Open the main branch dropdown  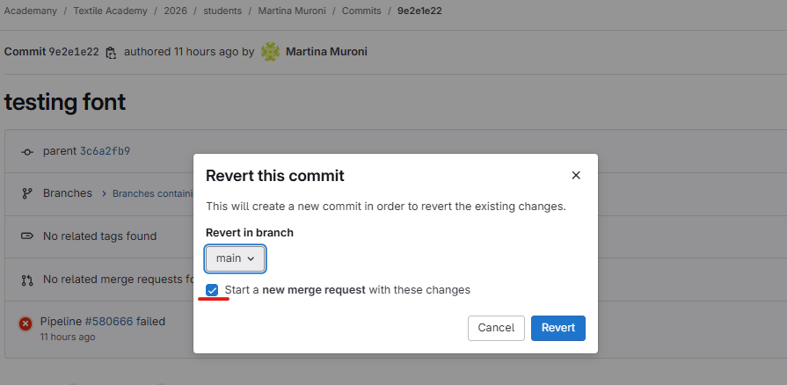[235, 258]
